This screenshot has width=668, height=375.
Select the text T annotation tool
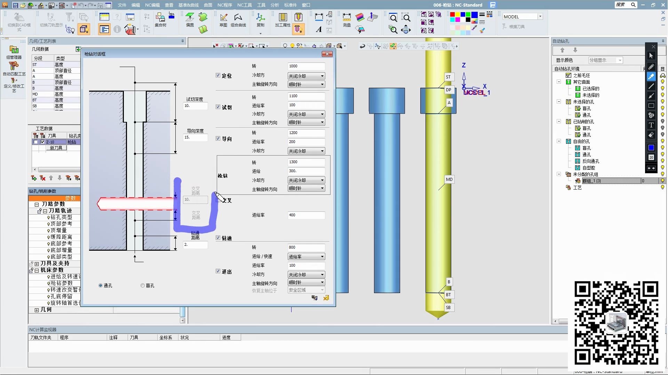(x=651, y=125)
